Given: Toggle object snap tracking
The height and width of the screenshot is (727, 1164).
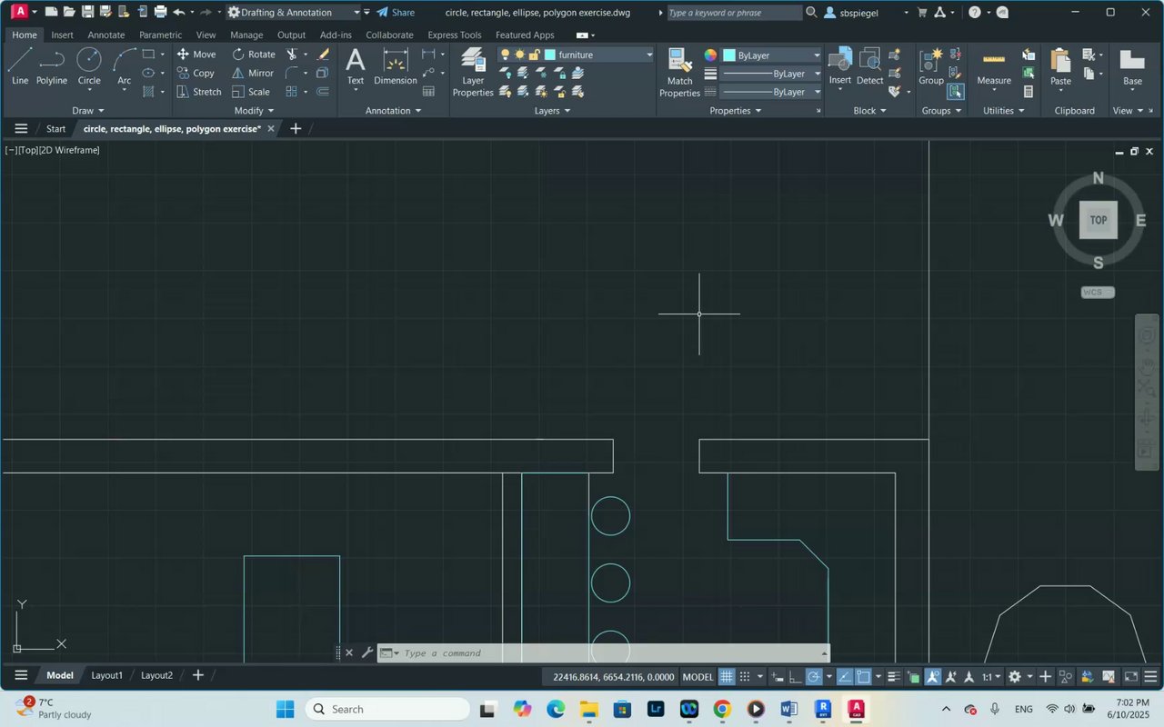Looking at the screenshot, I should pyautogui.click(x=845, y=676).
